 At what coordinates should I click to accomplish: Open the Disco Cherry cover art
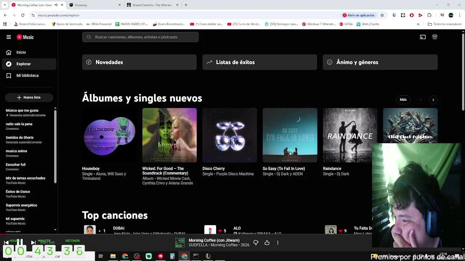click(x=230, y=135)
